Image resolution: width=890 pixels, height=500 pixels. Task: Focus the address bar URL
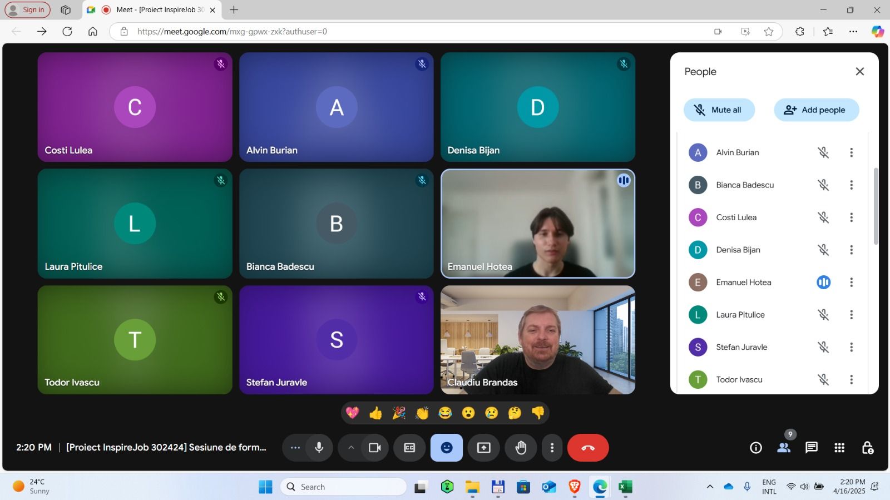pos(232,31)
